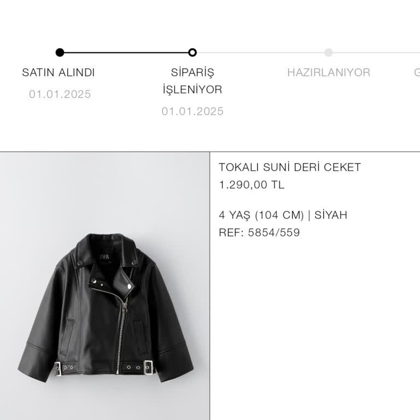Click the date 01.01.2025 under SATIN ALINDI

point(60,94)
